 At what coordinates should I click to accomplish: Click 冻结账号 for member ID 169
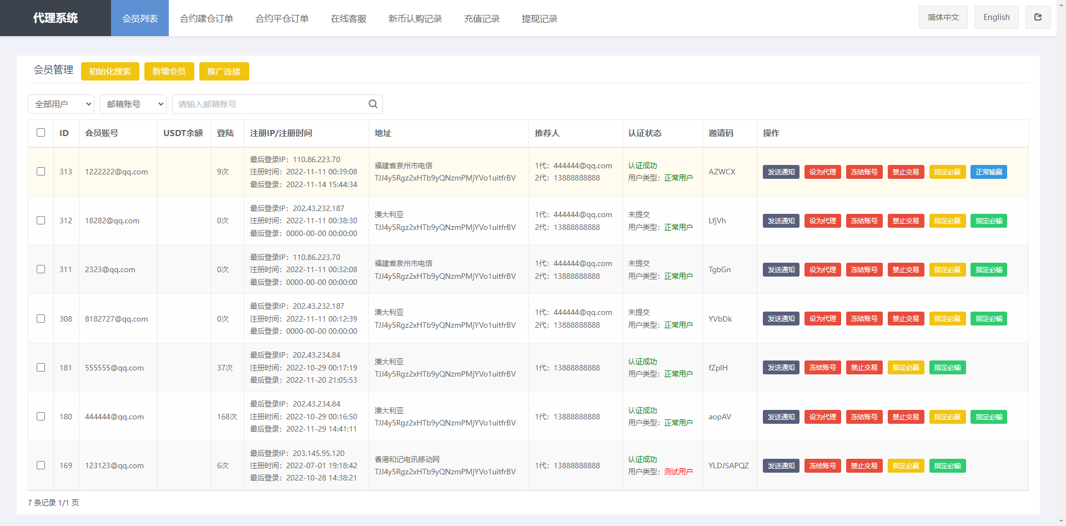pyautogui.click(x=823, y=465)
